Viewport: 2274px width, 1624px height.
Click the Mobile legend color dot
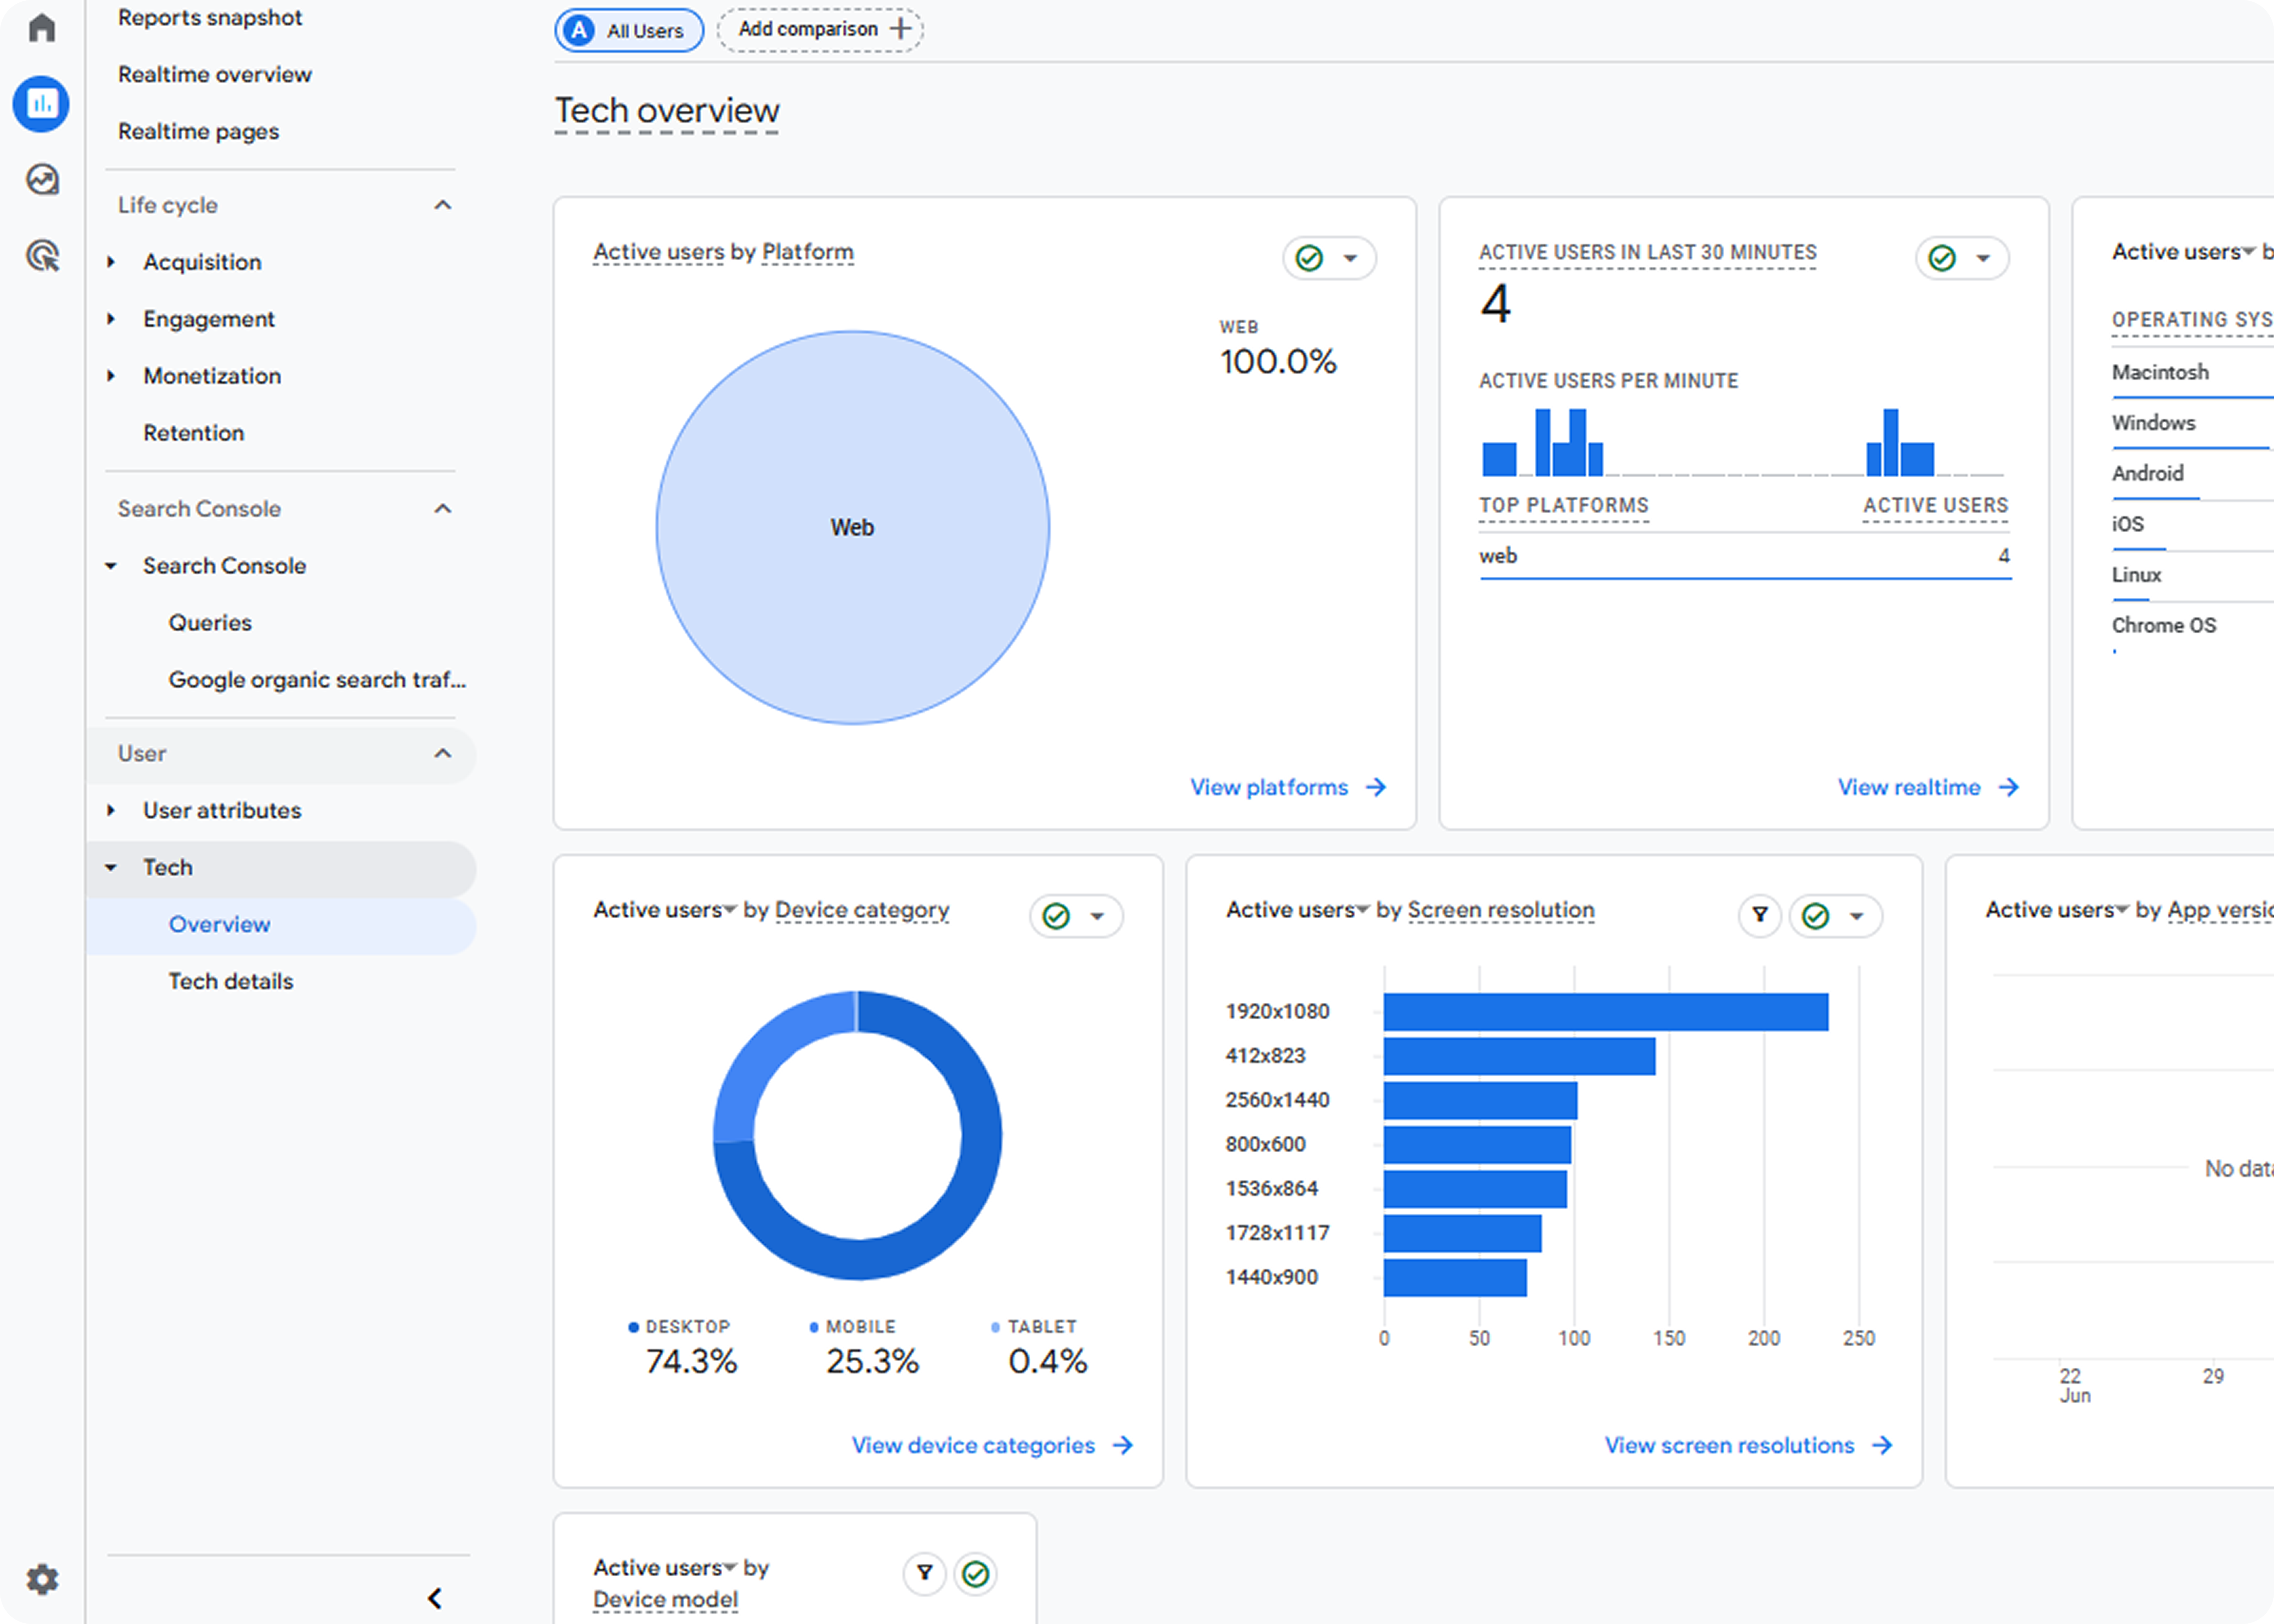tap(814, 1327)
